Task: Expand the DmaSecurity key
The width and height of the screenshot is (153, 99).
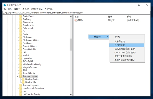Action: pyautogui.click(x=18, y=26)
